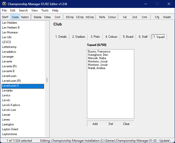Select Levico club
Viewport: 175px width, 143px height.
click(x=23, y=95)
